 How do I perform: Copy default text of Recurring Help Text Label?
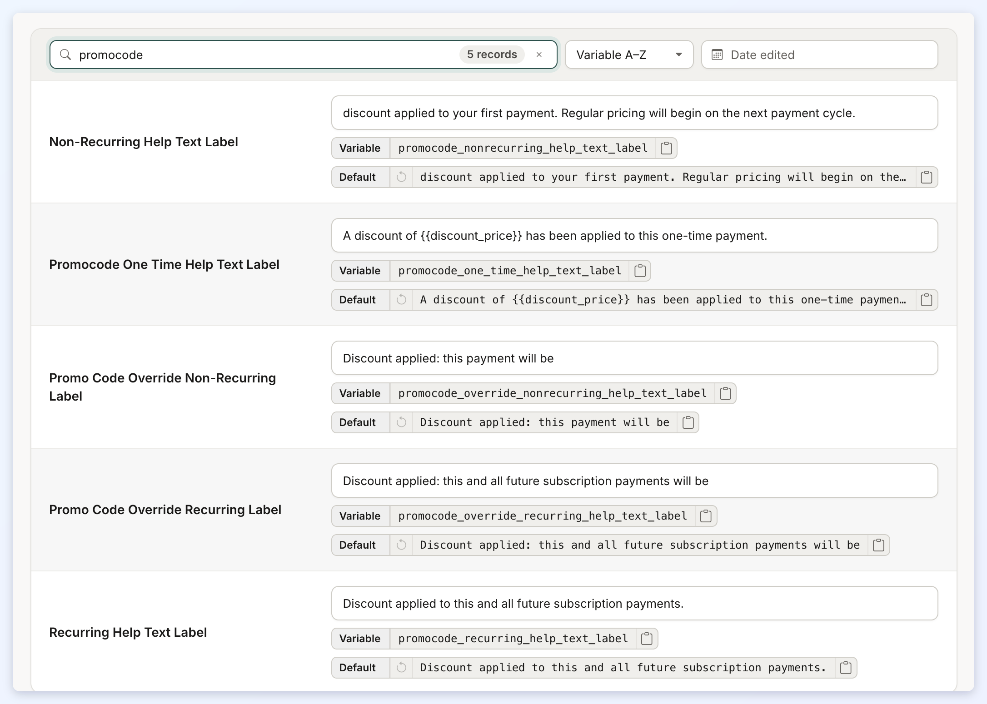click(846, 668)
